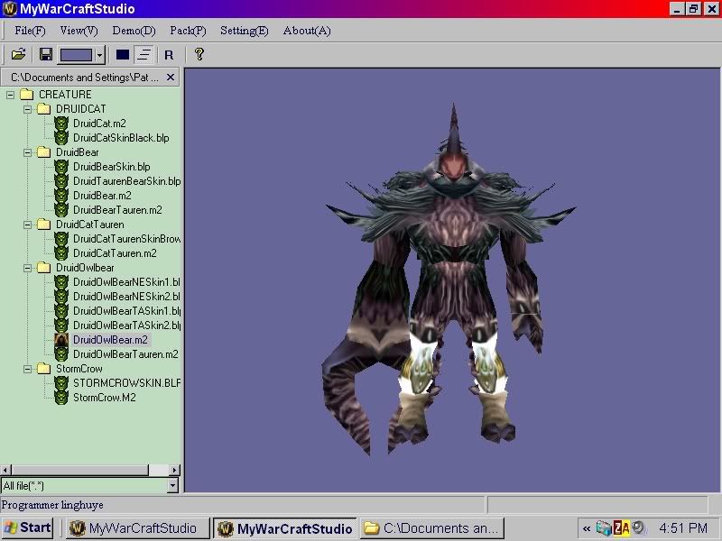Image resolution: width=722 pixels, height=541 pixels.
Task: Click the icon beside DruidBear.m2
Action: [x=61, y=196]
